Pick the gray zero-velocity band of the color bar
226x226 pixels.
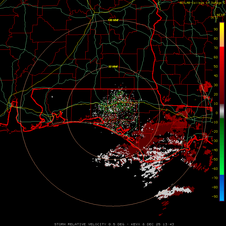tap(222, 111)
